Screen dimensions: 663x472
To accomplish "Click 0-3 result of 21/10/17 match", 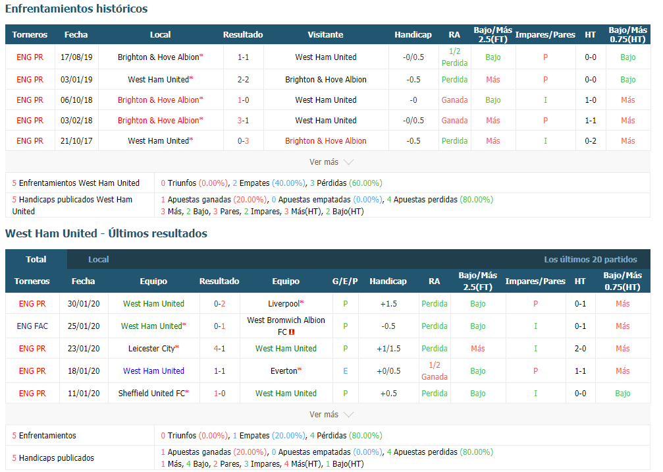I will (x=243, y=141).
